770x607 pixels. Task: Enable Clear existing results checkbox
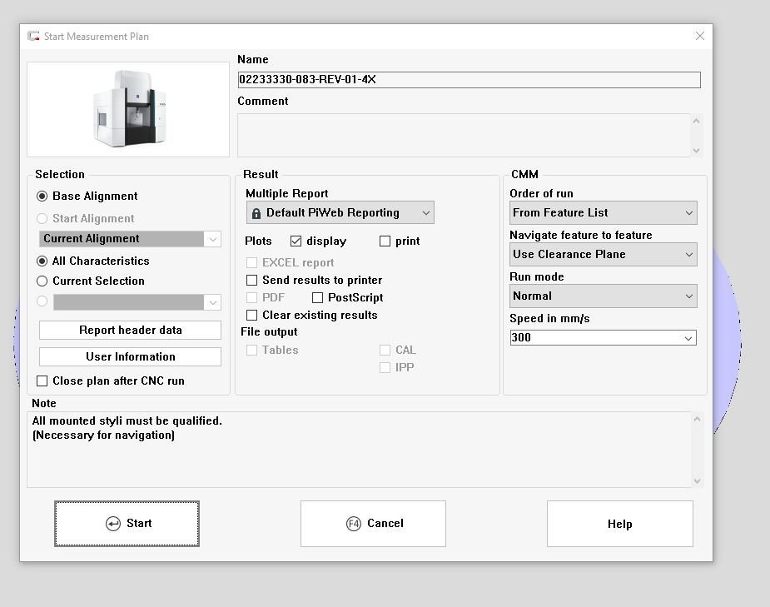[x=251, y=315]
